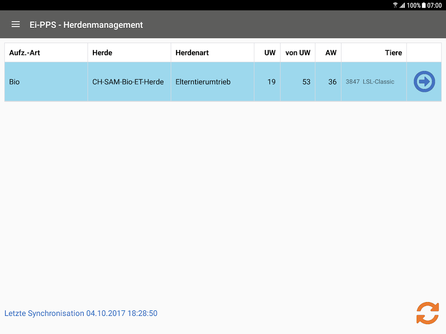Image resolution: width=446 pixels, height=334 pixels.
Task: Select the Bio cell in the row
Action: 14,82
